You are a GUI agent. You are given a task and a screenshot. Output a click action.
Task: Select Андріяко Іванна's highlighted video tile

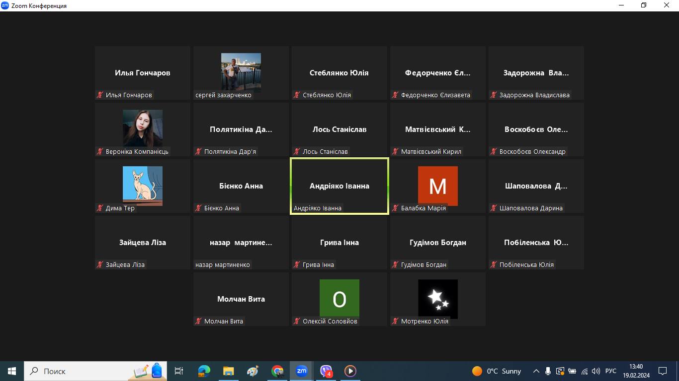[x=339, y=186]
